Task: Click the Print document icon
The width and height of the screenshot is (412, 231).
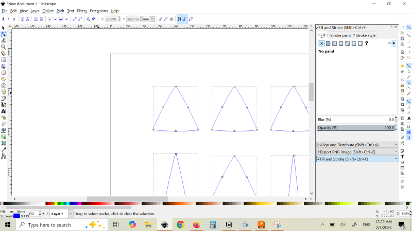Action: tap(402, 44)
